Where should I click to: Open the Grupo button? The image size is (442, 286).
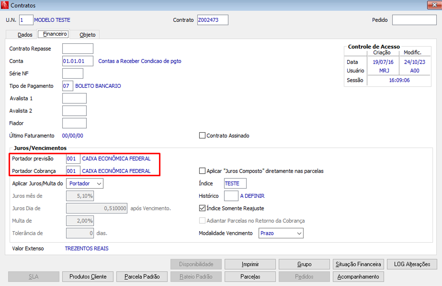[304, 264]
